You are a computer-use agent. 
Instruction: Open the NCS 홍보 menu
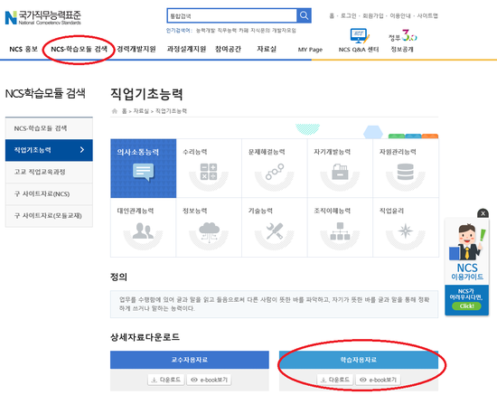tap(23, 49)
